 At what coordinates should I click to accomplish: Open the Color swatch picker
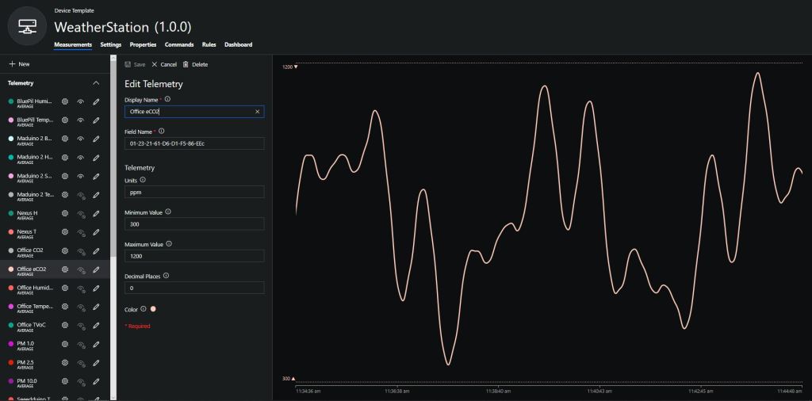(153, 309)
